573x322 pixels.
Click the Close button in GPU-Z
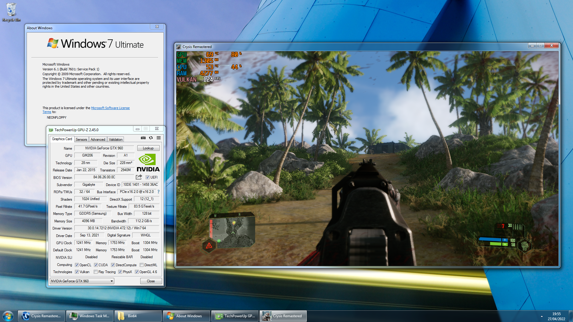(x=151, y=281)
